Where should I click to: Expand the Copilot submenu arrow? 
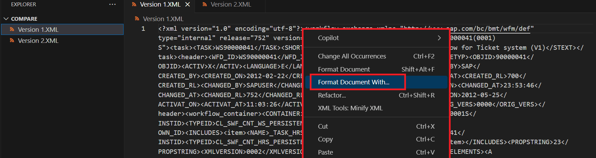(x=439, y=38)
